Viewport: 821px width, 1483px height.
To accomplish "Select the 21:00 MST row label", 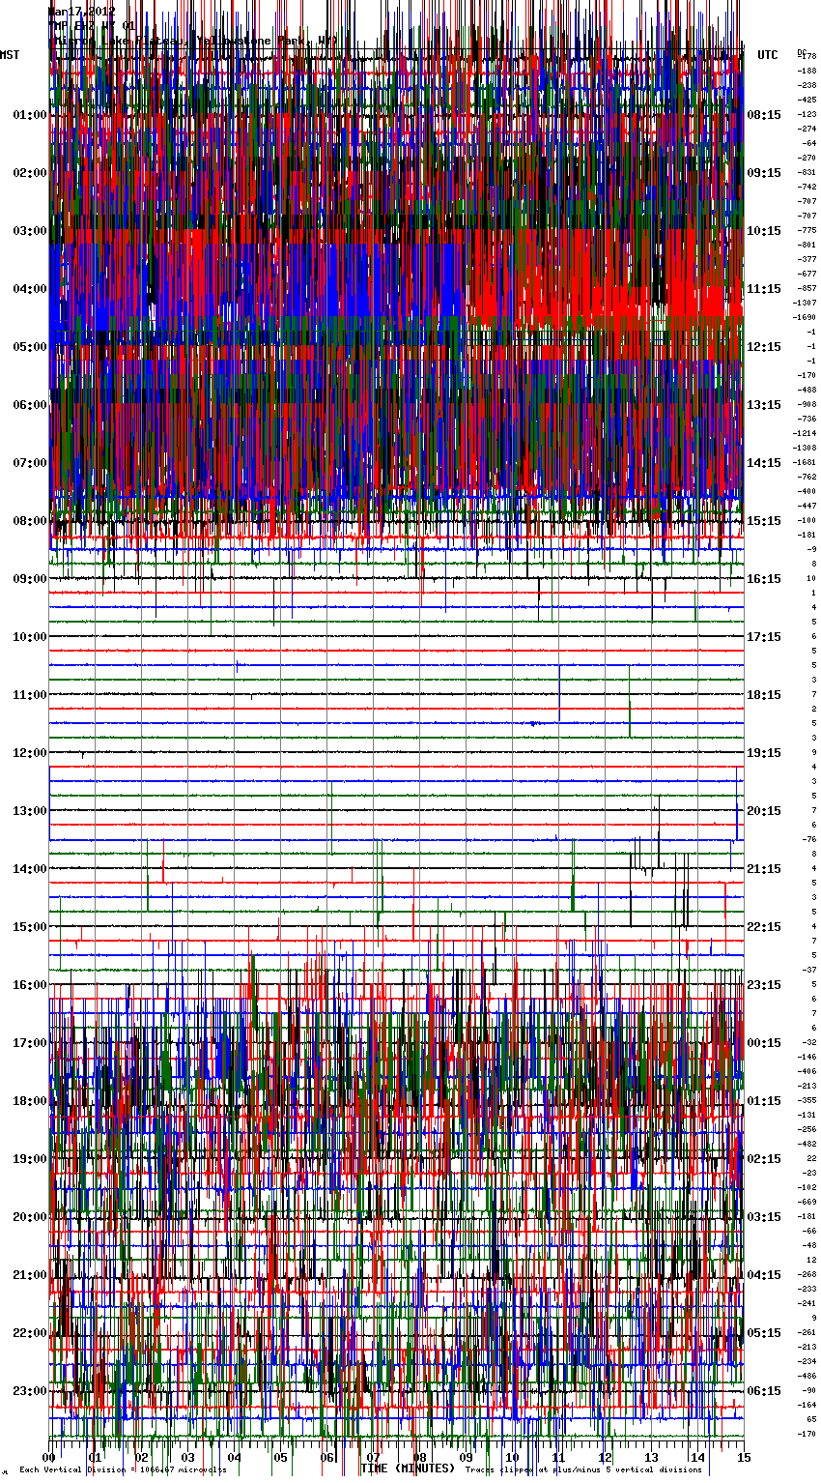I will pos(30,1275).
